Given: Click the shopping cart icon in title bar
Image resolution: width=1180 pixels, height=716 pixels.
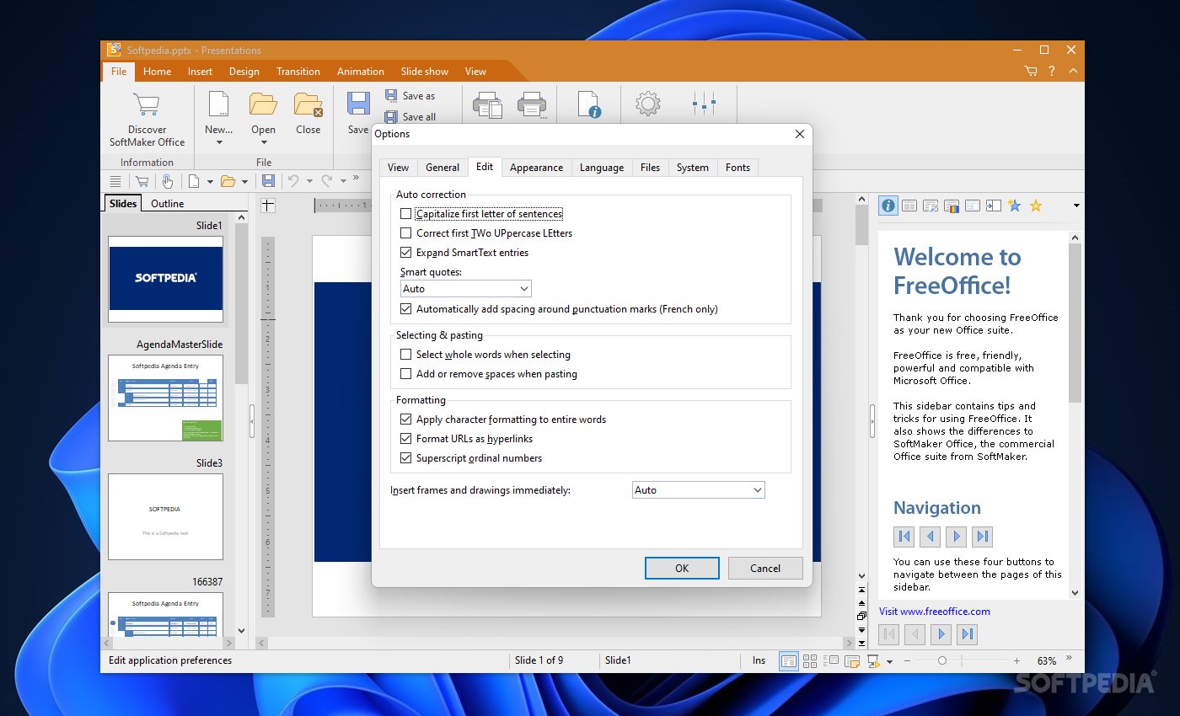Looking at the screenshot, I should (1031, 72).
